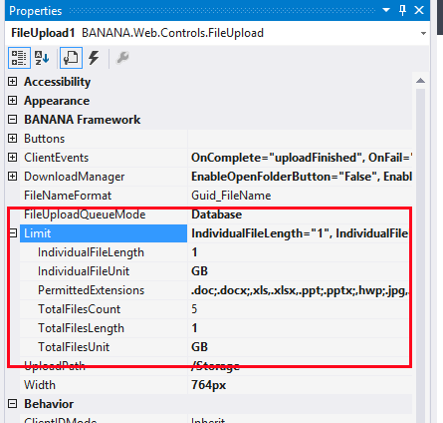
Task: Select the PermittedExtensions value field
Action: tap(298, 290)
